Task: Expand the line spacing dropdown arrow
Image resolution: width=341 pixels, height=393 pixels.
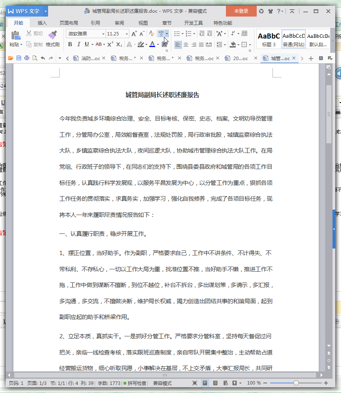Action: [x=225, y=45]
